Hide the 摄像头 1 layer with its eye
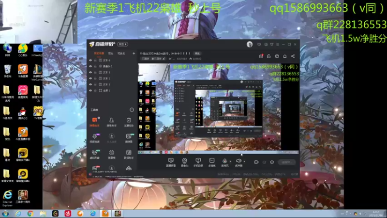 click(90, 66)
